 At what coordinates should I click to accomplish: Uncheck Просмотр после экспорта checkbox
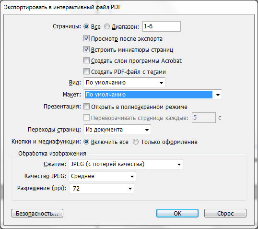pos(86,38)
